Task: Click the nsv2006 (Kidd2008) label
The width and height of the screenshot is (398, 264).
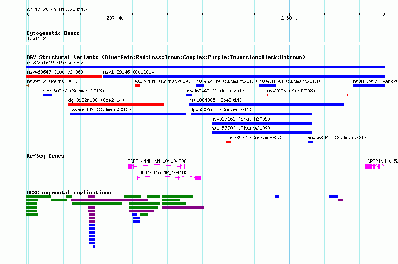Action: pos(291,91)
